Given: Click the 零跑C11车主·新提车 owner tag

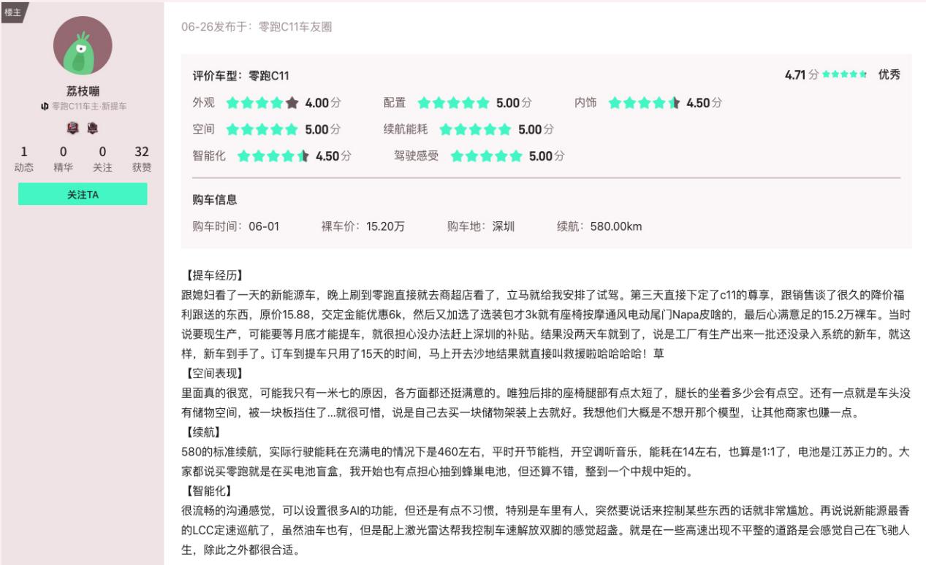Looking at the screenshot, I should pos(88,107).
